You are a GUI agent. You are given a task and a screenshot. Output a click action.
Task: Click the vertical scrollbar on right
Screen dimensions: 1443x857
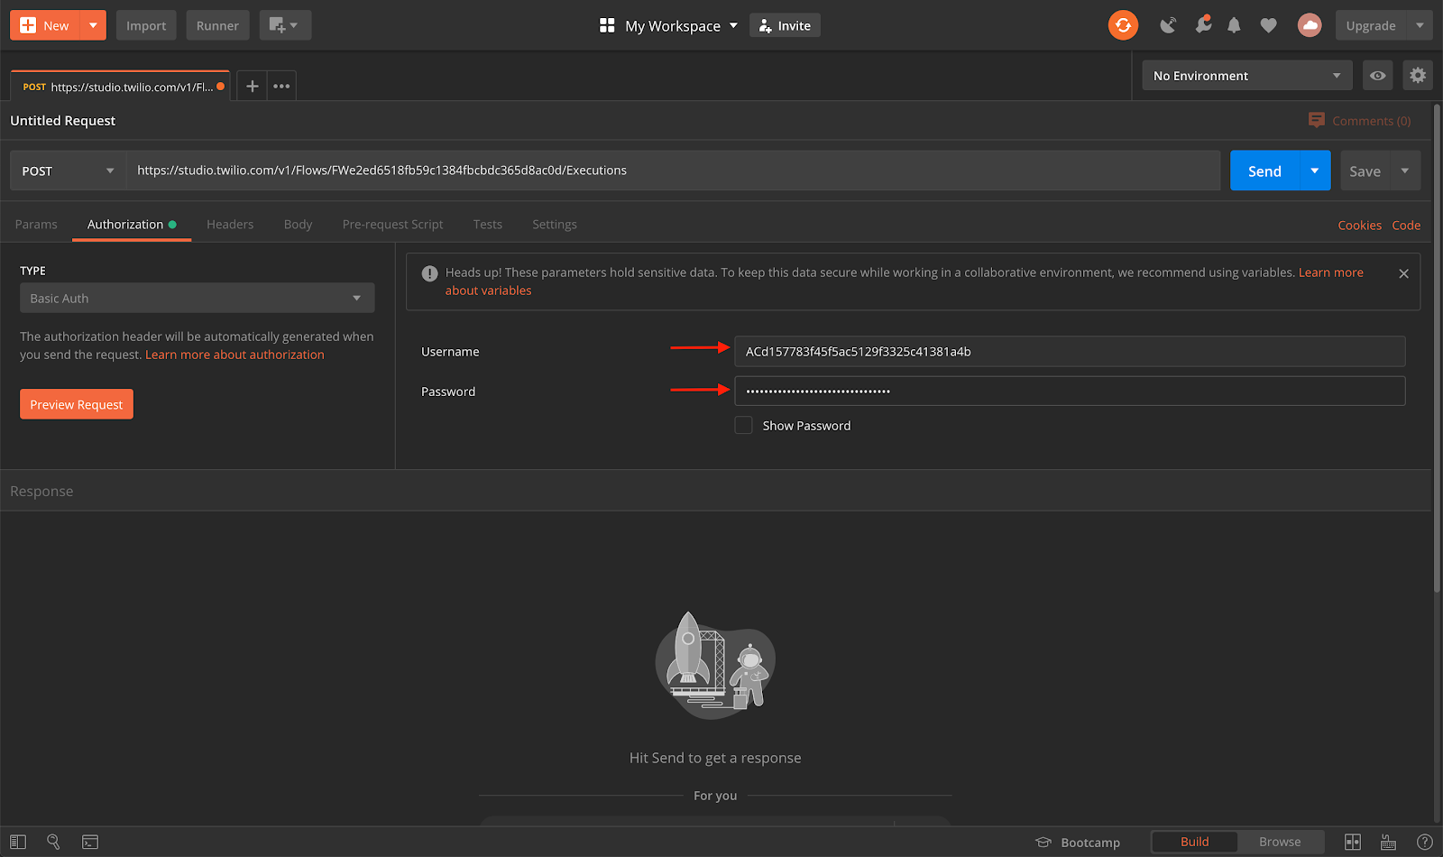click(x=1437, y=361)
